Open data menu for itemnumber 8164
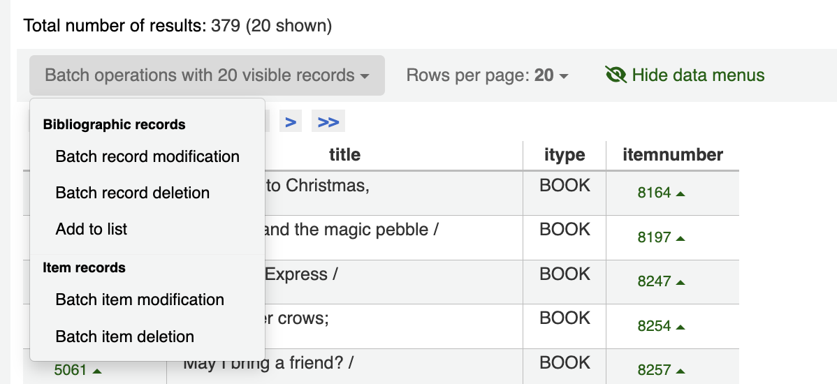The image size is (837, 384). click(680, 193)
